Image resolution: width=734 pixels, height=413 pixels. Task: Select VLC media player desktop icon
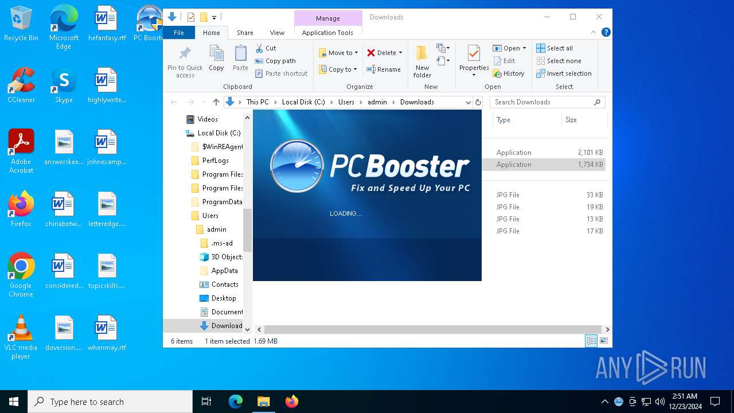coord(21,337)
